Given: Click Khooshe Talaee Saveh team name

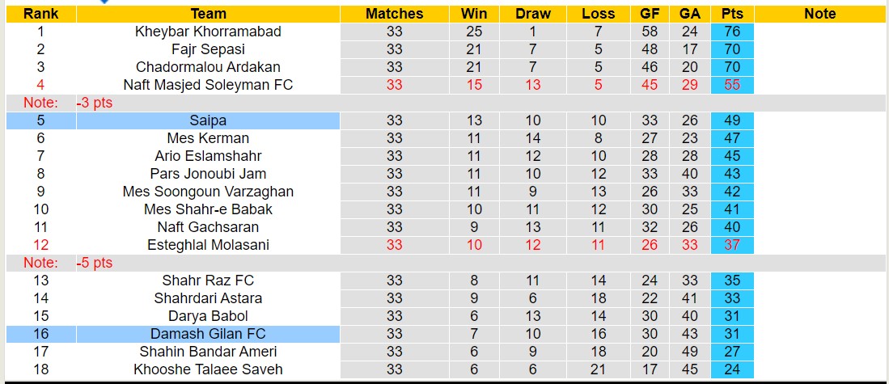Looking at the screenshot, I should coord(208,369).
